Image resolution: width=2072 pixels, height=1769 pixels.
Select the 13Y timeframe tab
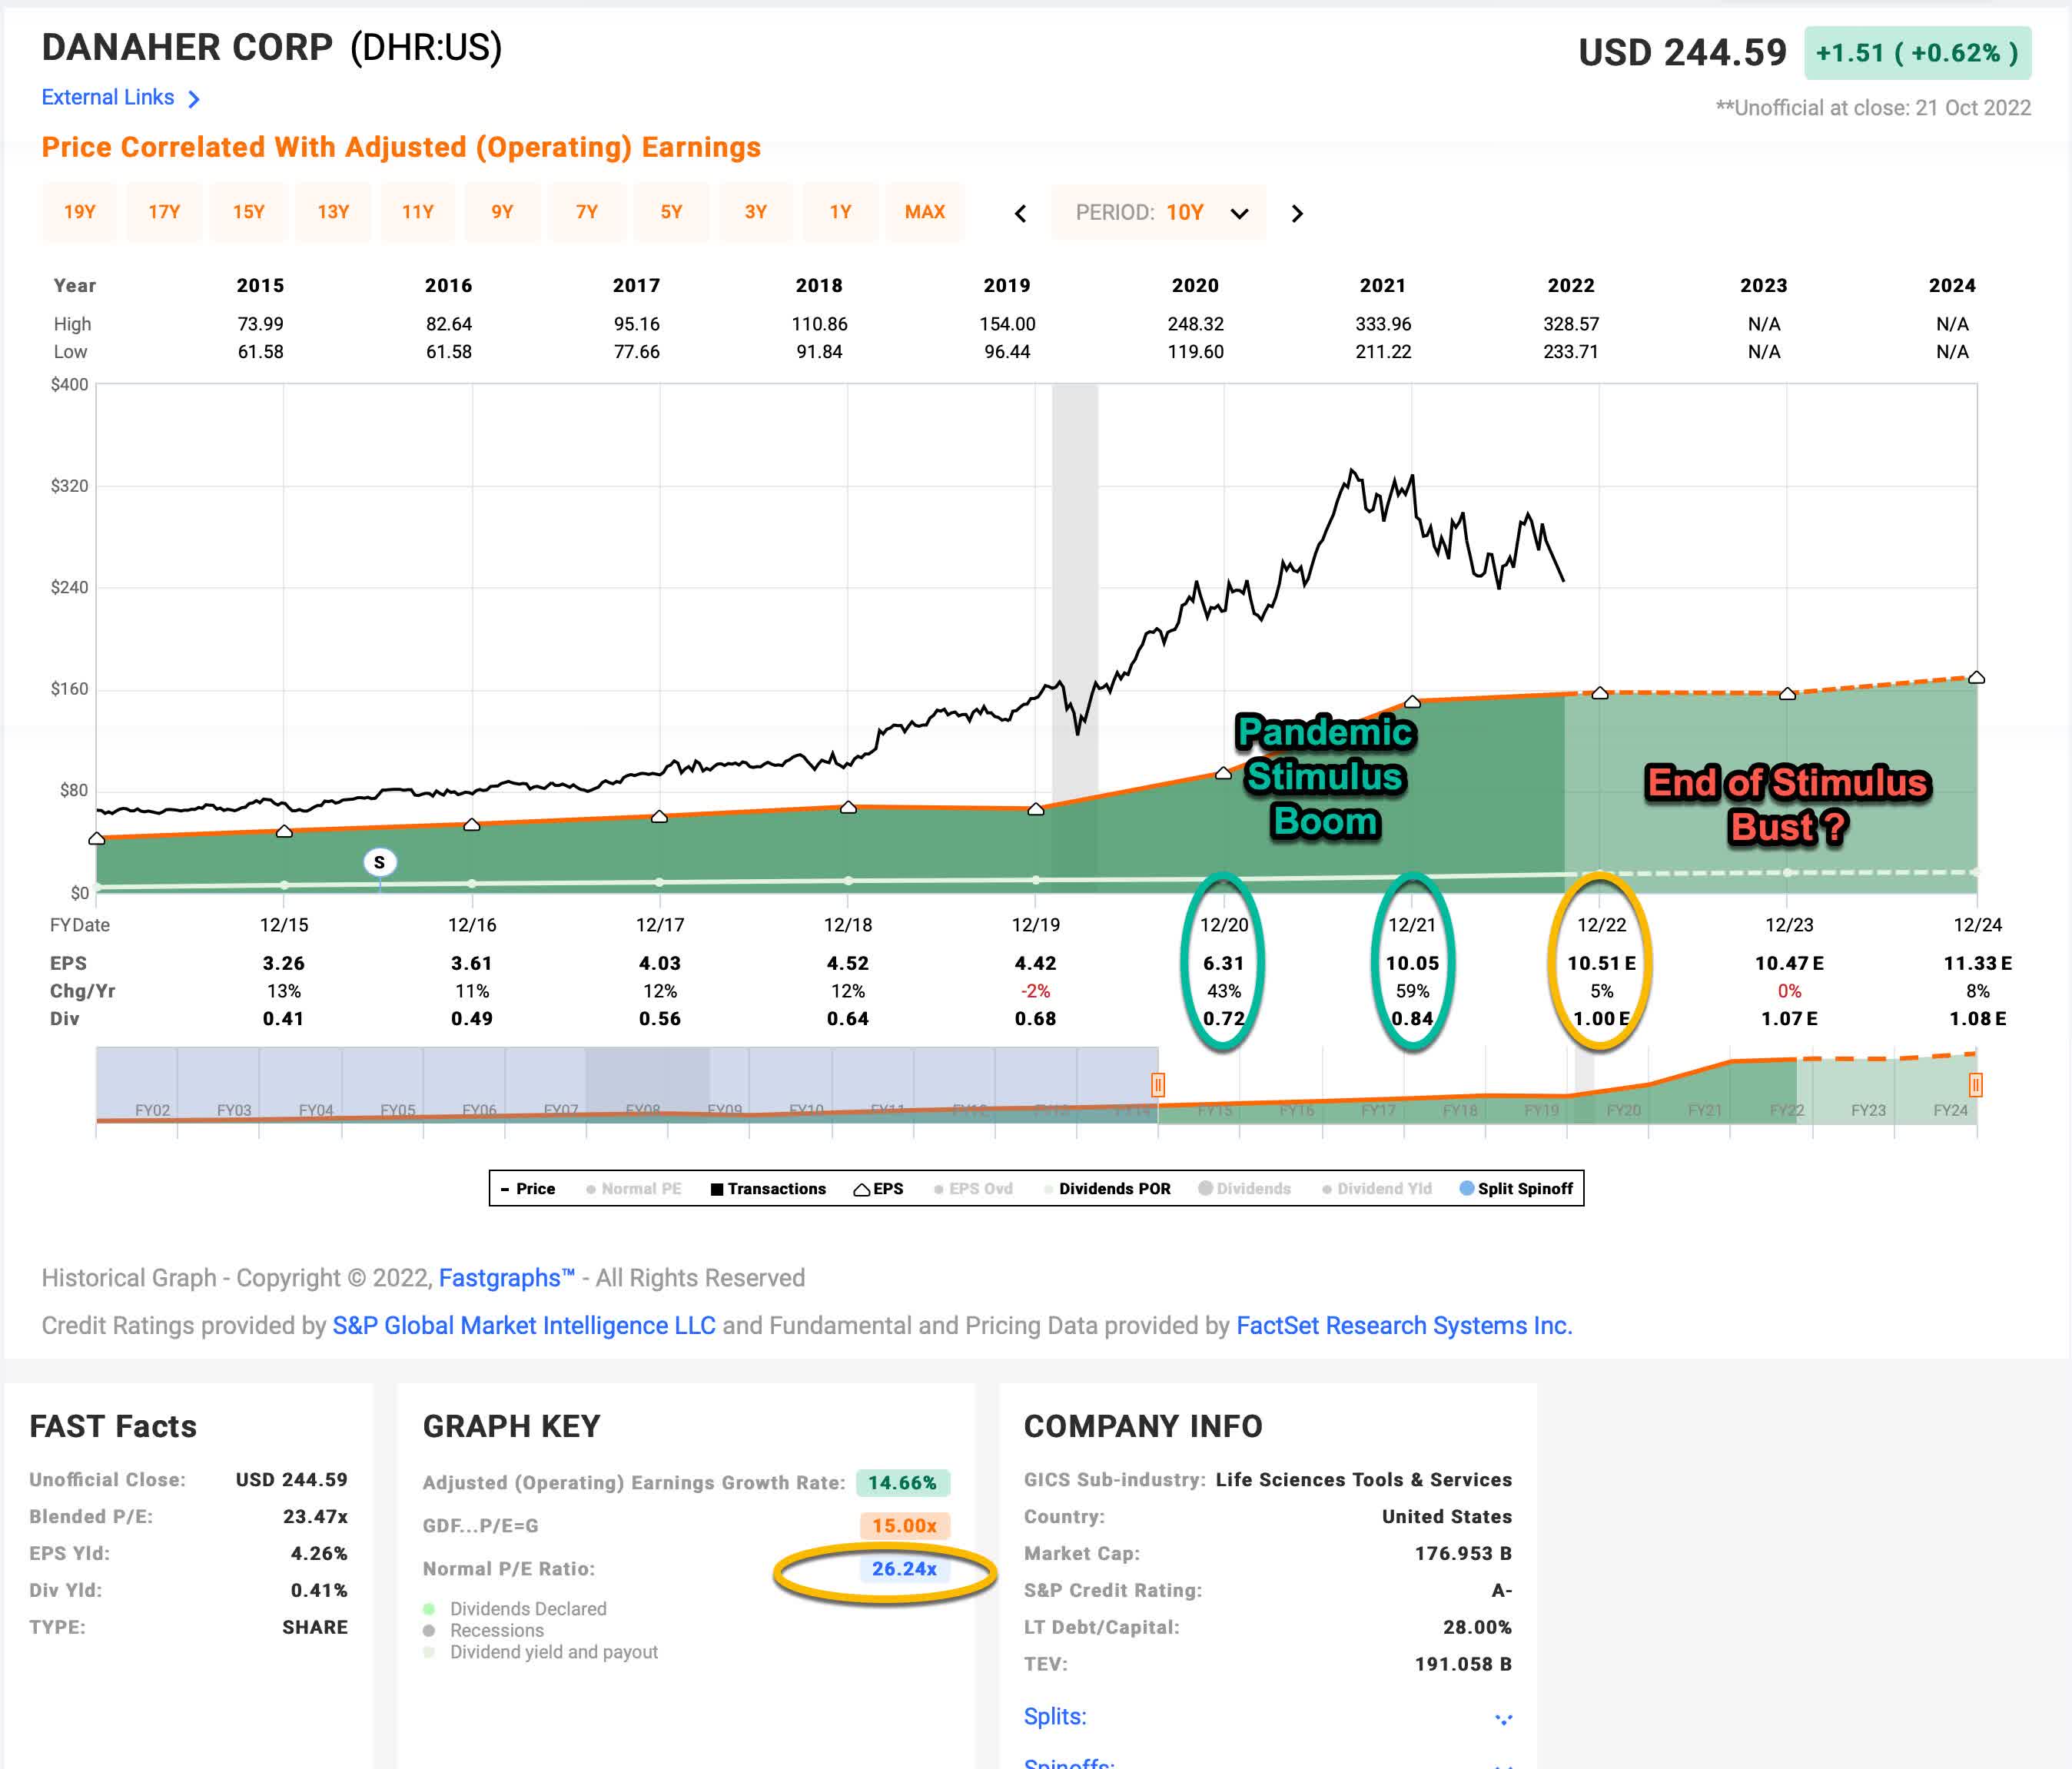click(333, 212)
